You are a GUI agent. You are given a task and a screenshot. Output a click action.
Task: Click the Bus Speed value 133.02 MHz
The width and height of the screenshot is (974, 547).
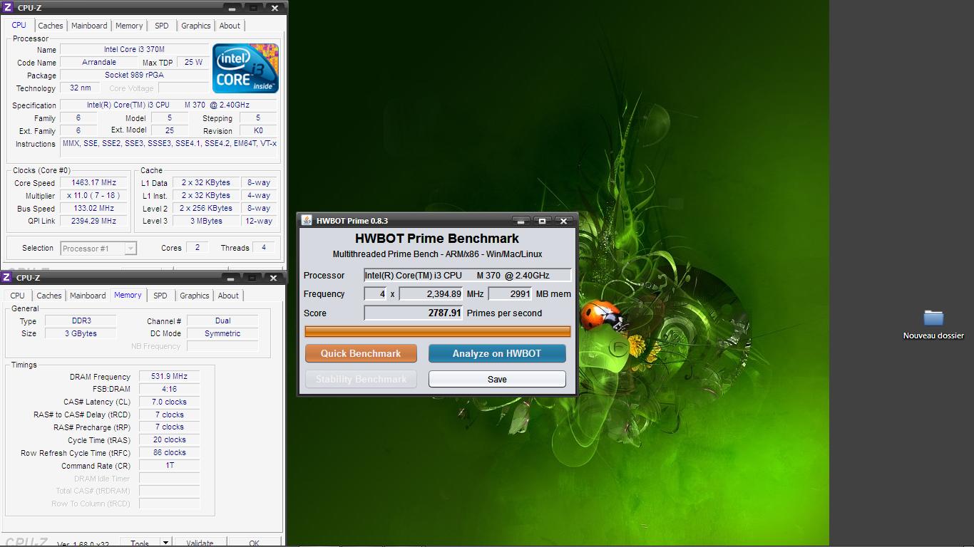tap(93, 208)
